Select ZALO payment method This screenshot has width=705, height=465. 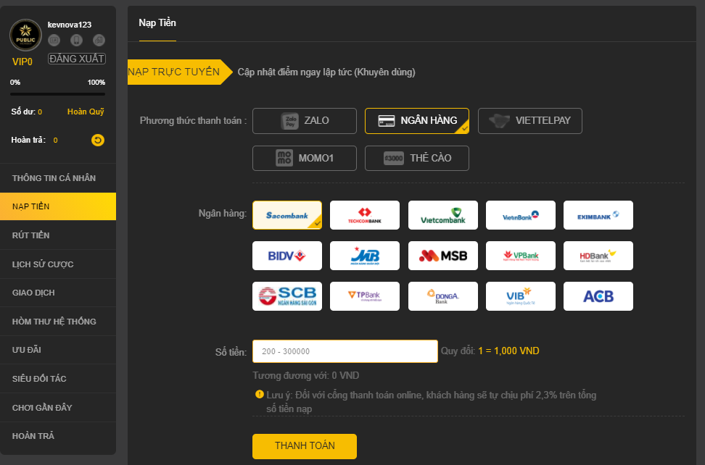[x=305, y=121]
